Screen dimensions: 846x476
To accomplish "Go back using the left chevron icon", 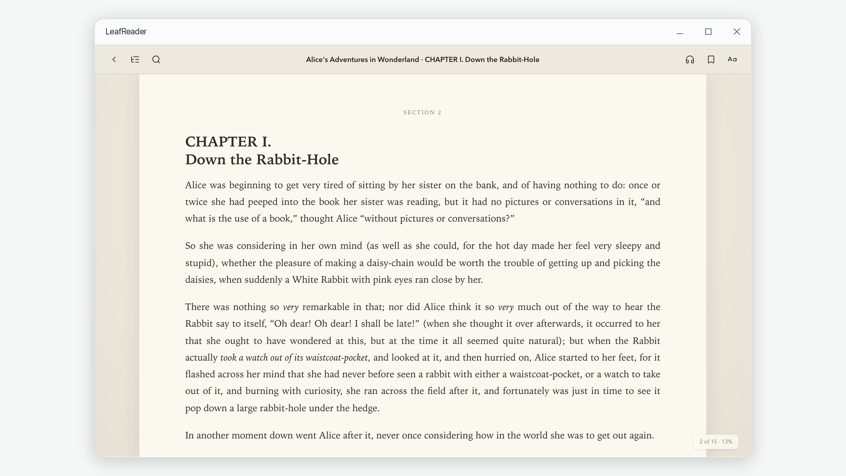I will pyautogui.click(x=114, y=59).
